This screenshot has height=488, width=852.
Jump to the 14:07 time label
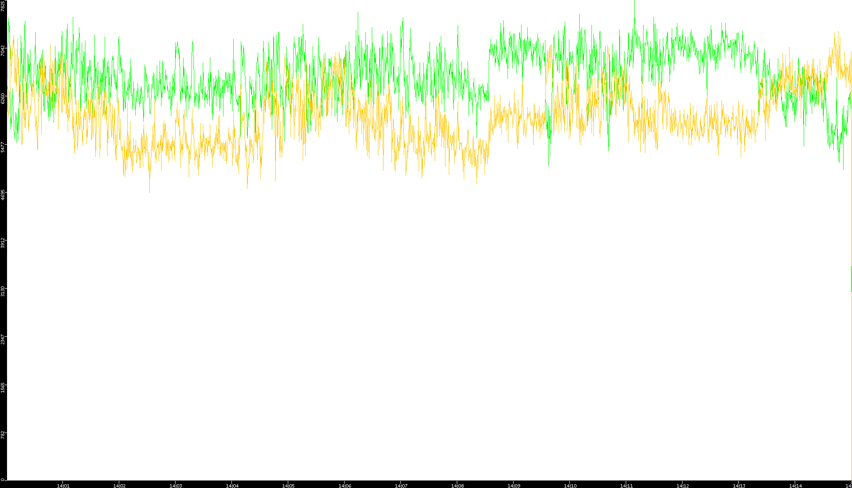tap(401, 485)
